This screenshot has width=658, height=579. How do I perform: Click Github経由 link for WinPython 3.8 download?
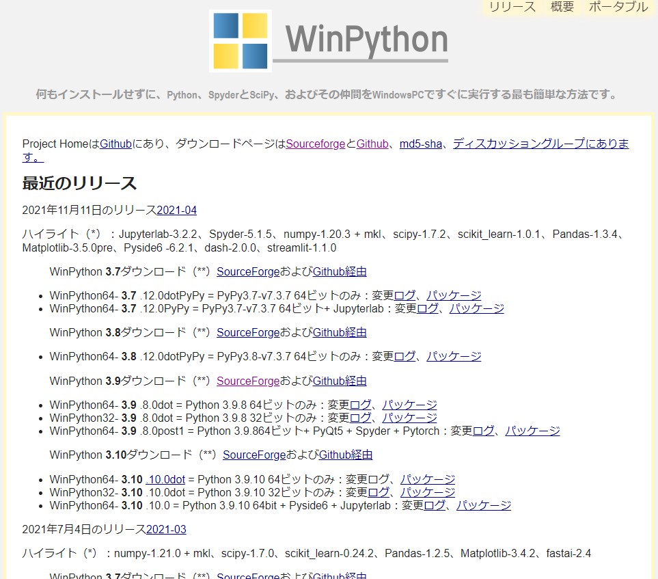click(x=340, y=332)
